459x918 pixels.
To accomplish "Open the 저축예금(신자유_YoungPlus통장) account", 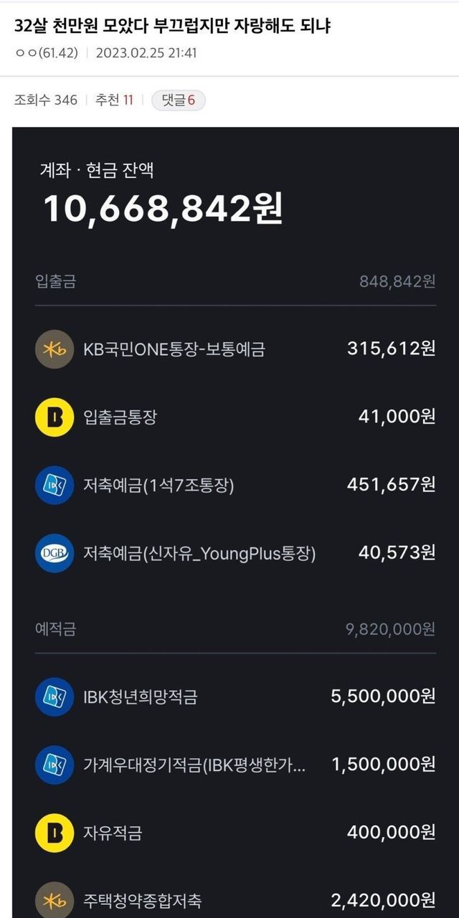I will pyautogui.click(x=199, y=554).
